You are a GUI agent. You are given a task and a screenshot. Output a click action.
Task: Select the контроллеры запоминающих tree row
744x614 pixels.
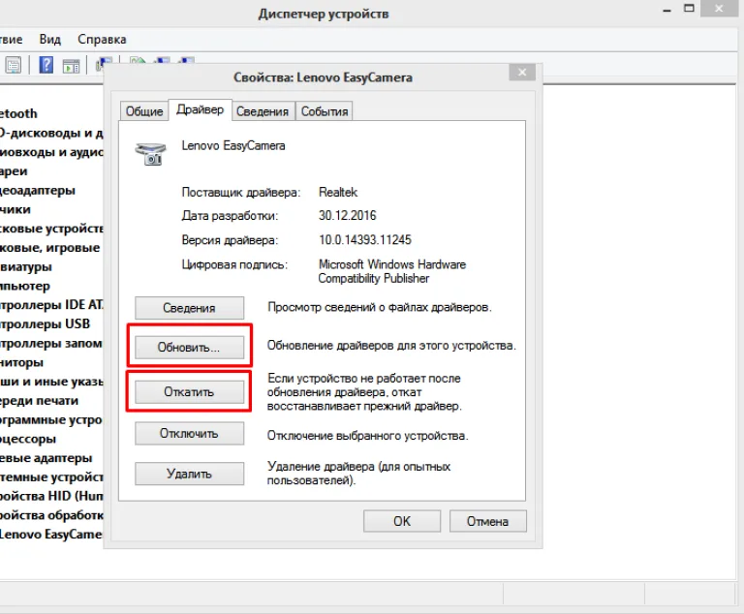coord(51,343)
